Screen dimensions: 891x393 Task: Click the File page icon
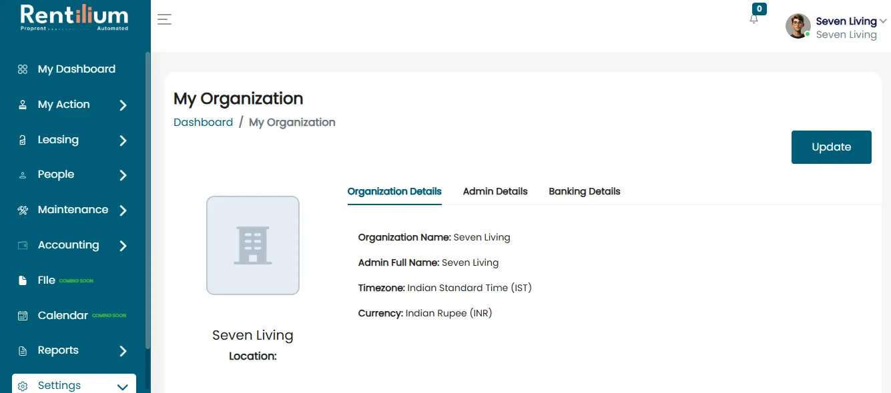point(23,280)
